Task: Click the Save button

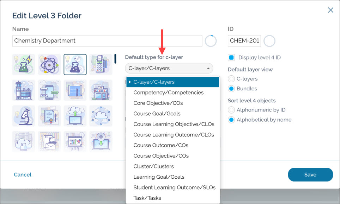Action: click(x=310, y=174)
